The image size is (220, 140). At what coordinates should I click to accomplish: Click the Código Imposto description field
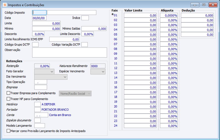click(72, 13)
